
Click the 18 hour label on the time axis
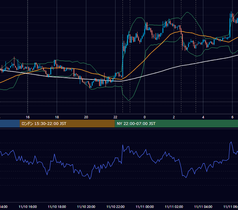pyautogui.click(x=57, y=117)
